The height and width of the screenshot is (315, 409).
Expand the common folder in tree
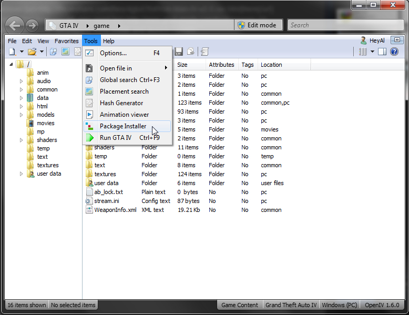tap(21, 89)
